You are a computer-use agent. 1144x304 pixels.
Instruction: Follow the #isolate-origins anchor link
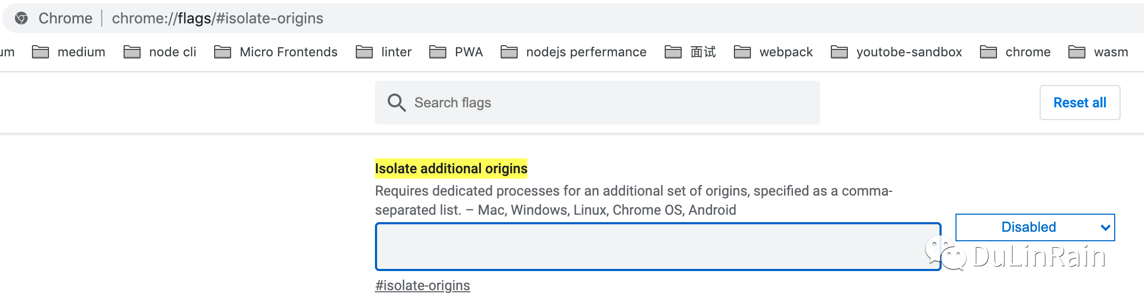422,286
